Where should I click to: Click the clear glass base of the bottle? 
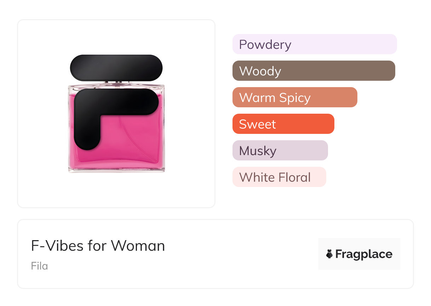116,170
